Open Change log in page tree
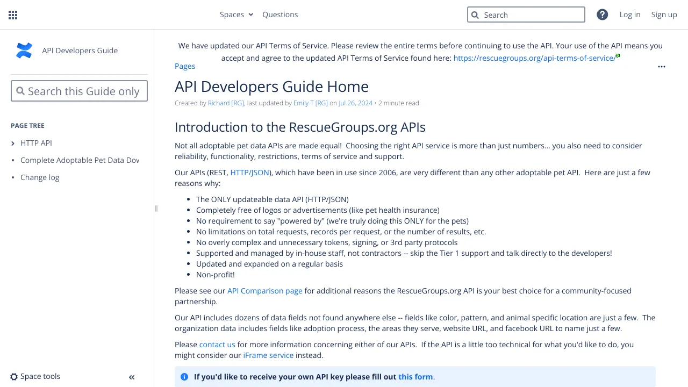 (40, 177)
